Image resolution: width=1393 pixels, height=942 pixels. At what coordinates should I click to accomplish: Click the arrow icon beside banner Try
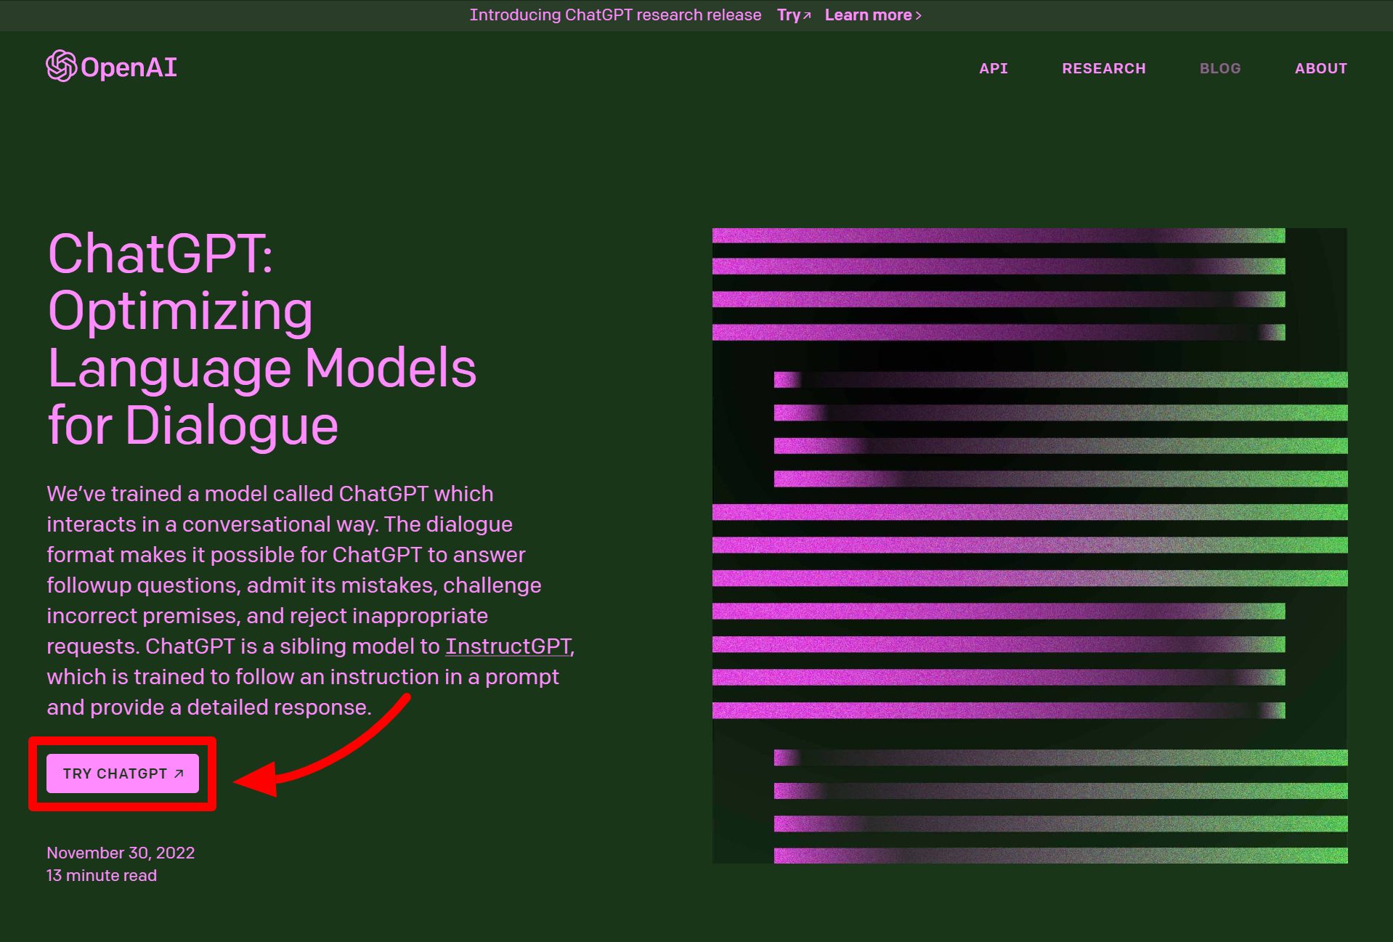[807, 15]
